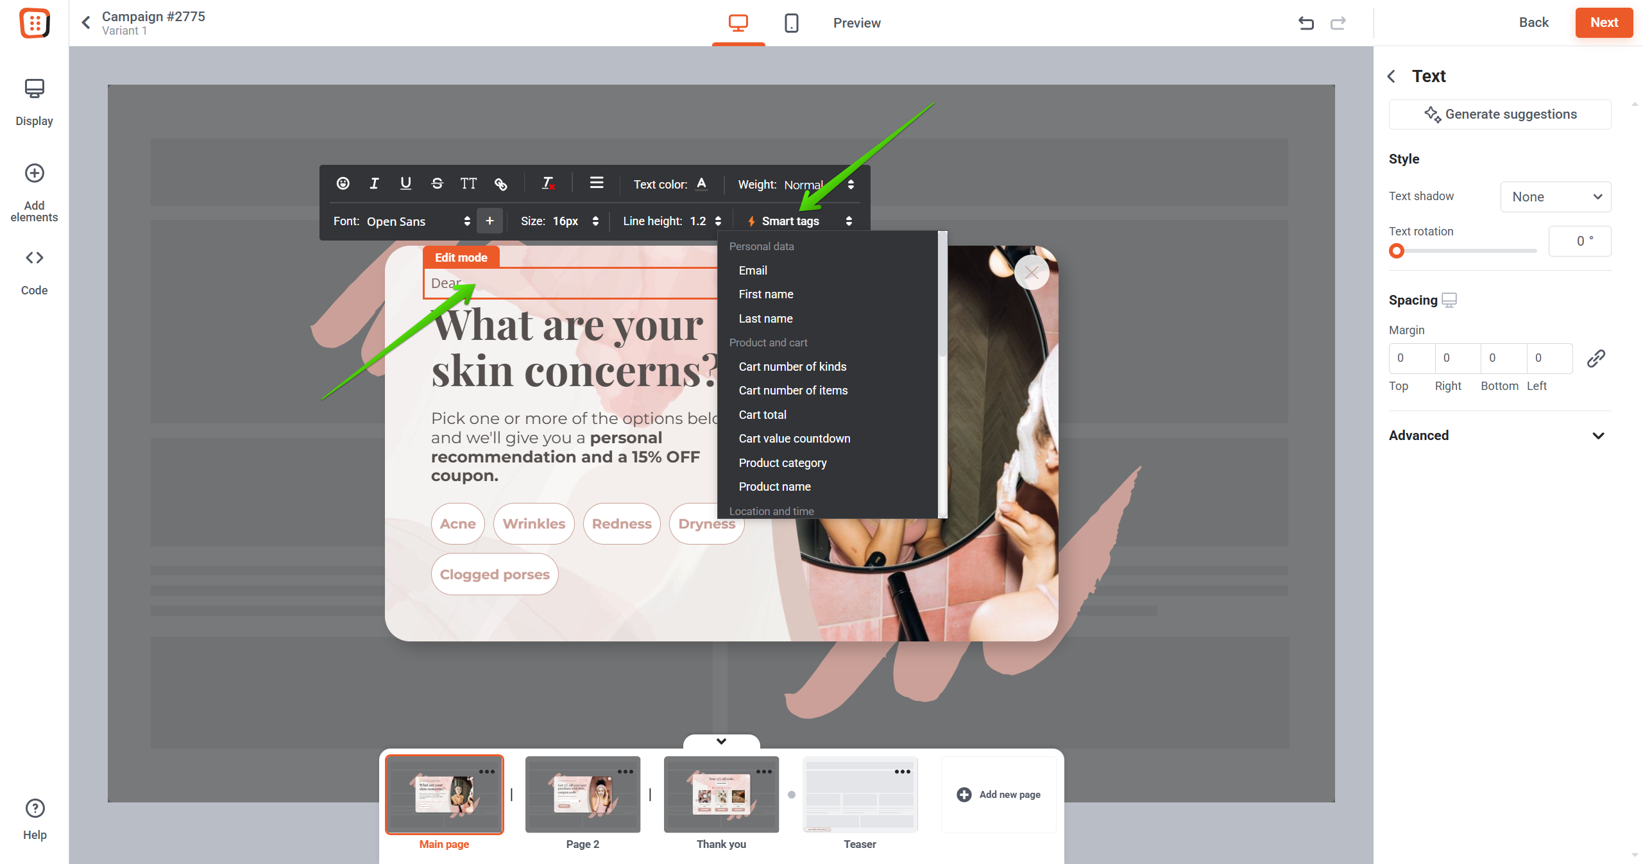Select the Page 2 thumbnail
This screenshot has width=1643, height=864.
(x=583, y=795)
